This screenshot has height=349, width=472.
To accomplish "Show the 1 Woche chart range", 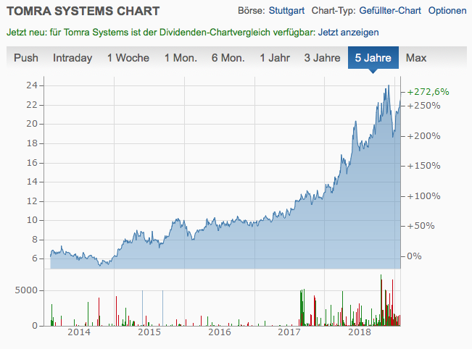I will (x=128, y=58).
